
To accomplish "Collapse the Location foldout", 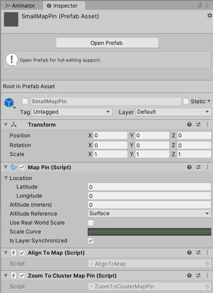I will tap(6, 178).
